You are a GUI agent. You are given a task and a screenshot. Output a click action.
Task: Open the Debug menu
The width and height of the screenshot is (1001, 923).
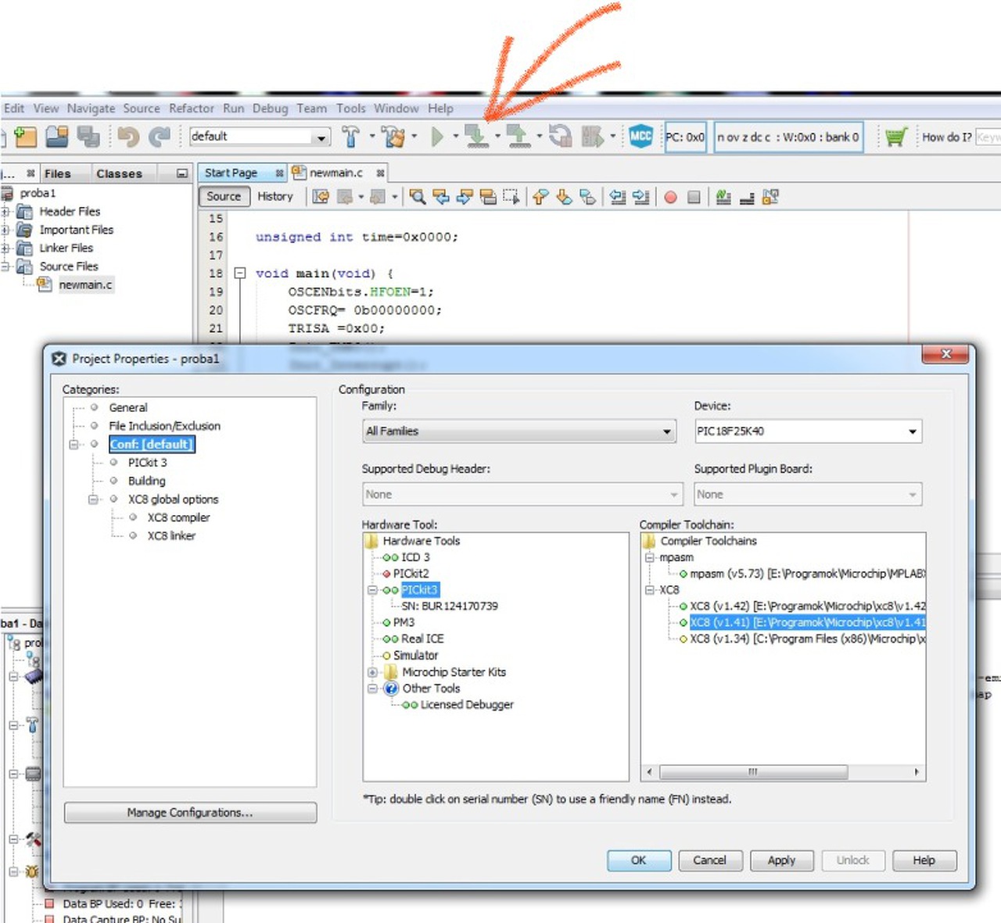[271, 109]
